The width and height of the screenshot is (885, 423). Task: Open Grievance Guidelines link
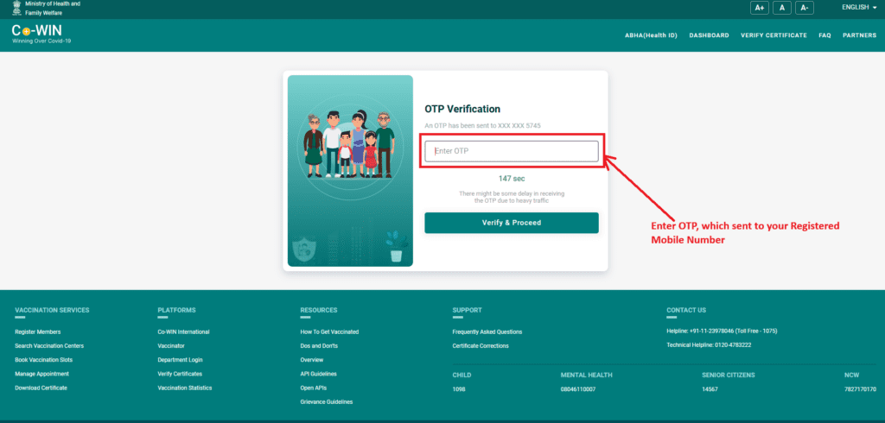[326, 402]
